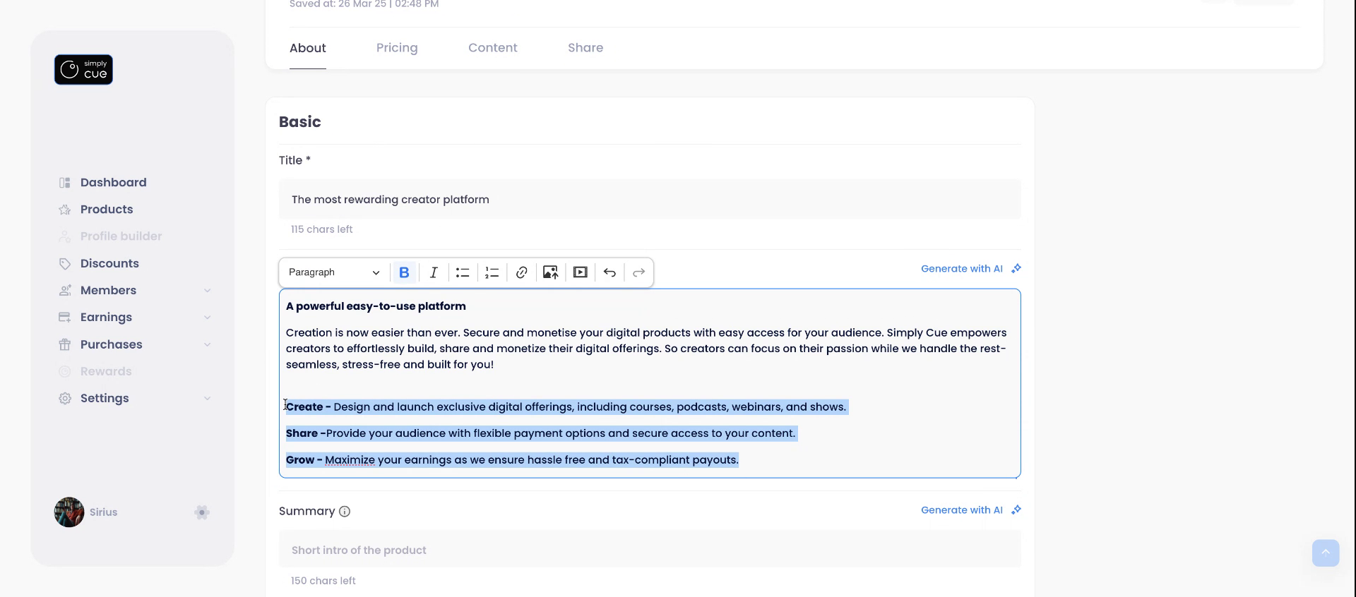The image size is (1356, 597).
Task: Open the Content tab
Action: [x=492, y=48]
